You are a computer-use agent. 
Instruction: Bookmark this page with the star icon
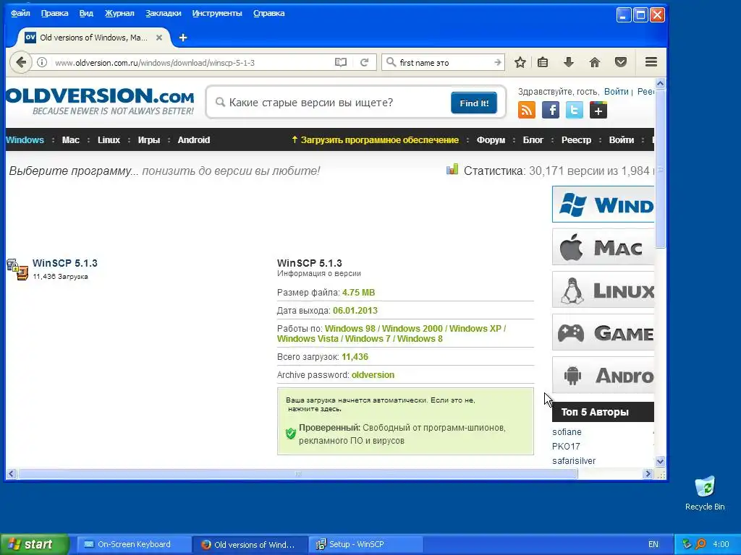[x=520, y=62]
